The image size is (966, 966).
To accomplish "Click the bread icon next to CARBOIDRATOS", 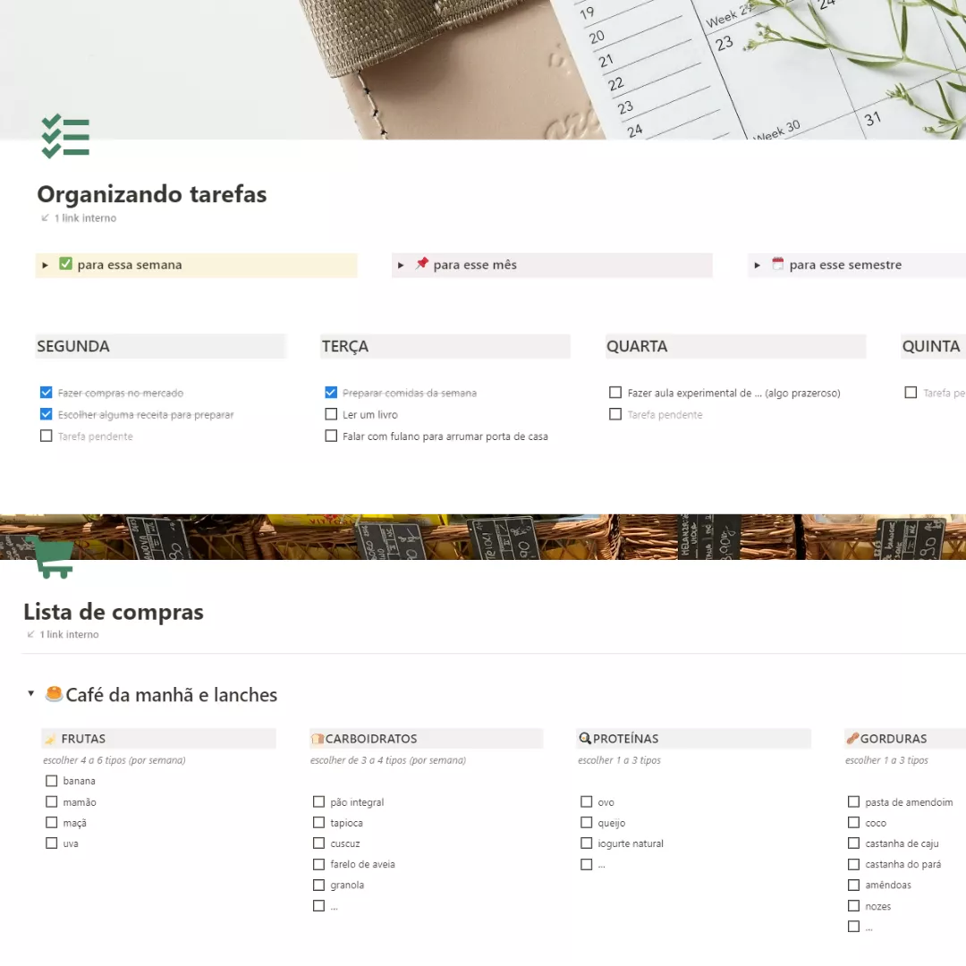I will click(318, 739).
